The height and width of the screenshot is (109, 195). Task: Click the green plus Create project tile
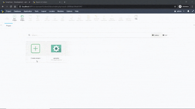[35, 49]
